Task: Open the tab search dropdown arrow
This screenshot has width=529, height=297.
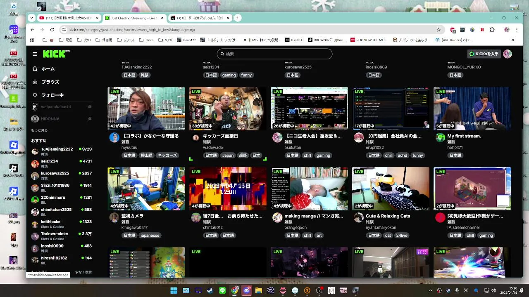Action: coord(31,18)
